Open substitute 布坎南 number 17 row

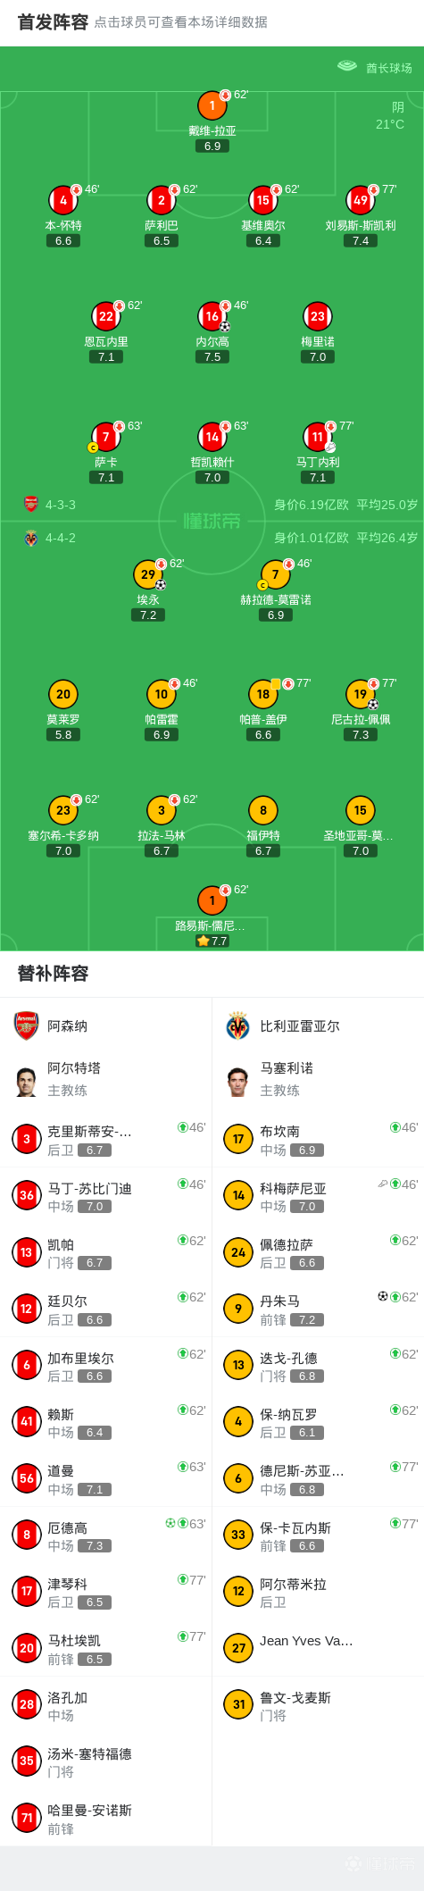pos(318,1139)
